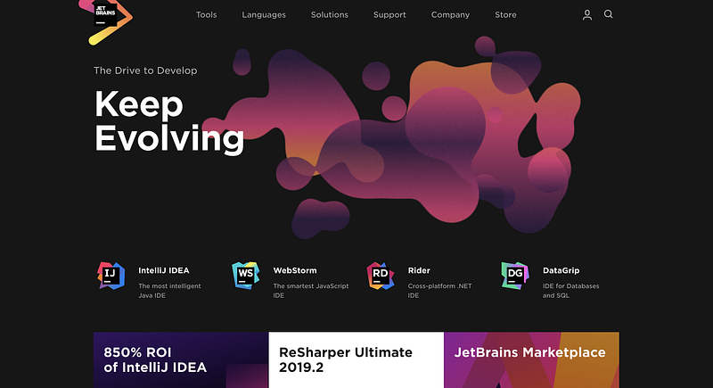713x388 pixels.
Task: Open the IntelliJ IDEA product link
Action: point(164,270)
